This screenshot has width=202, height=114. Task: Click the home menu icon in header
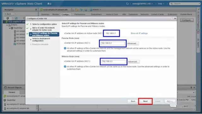pyautogui.click(x=49, y=4)
